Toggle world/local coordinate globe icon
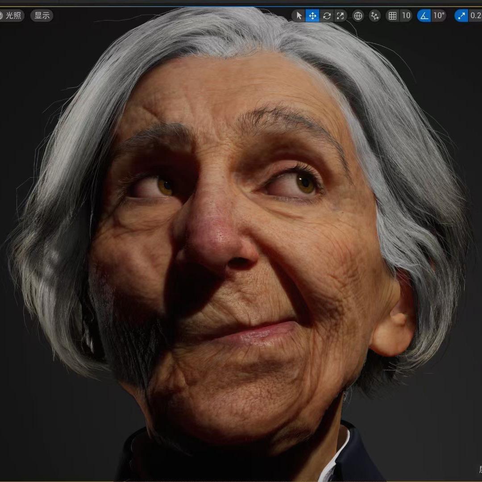 (358, 16)
